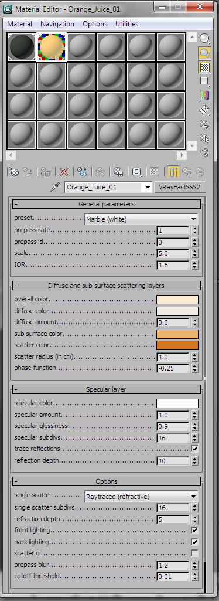Open the Sample Type flyout
This screenshot has height=601, width=219.
click(205, 38)
